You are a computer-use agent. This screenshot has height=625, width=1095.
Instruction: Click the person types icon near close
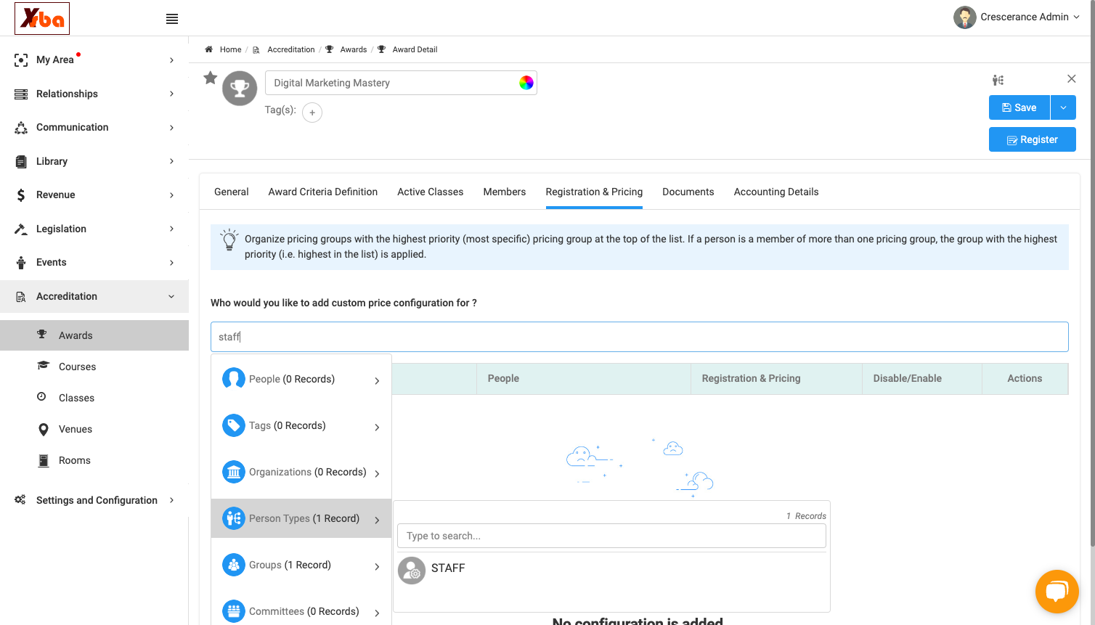998,80
